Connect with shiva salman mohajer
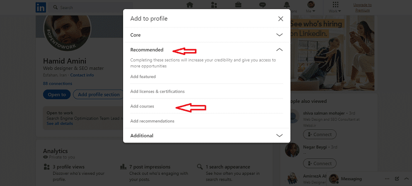Image resolution: width=412 pixels, height=186 pixels. click(x=320, y=134)
